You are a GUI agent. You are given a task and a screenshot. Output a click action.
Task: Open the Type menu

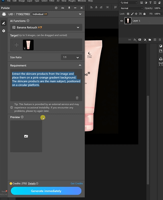(37, 1)
